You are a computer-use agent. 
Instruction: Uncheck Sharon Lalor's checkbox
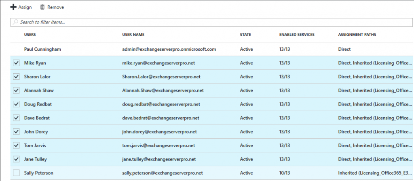point(16,77)
